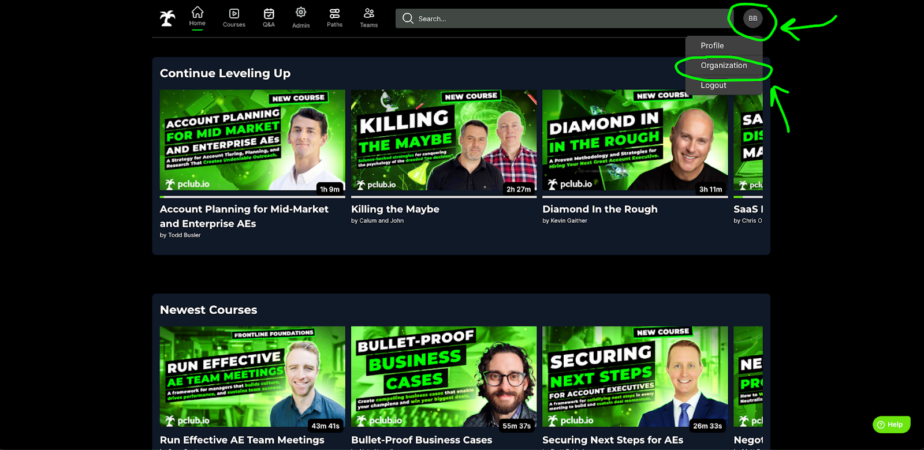Click the '43m 41s' duration badge
This screenshot has height=450, width=924.
(x=326, y=426)
